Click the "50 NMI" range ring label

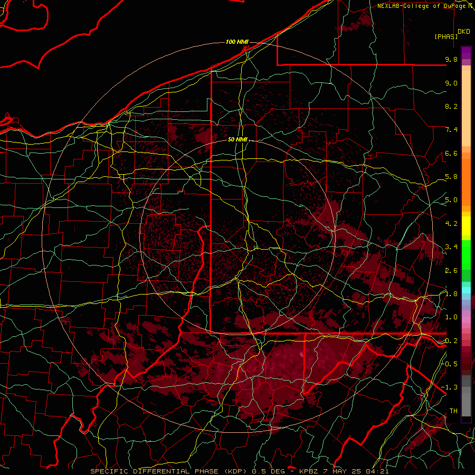(x=237, y=140)
